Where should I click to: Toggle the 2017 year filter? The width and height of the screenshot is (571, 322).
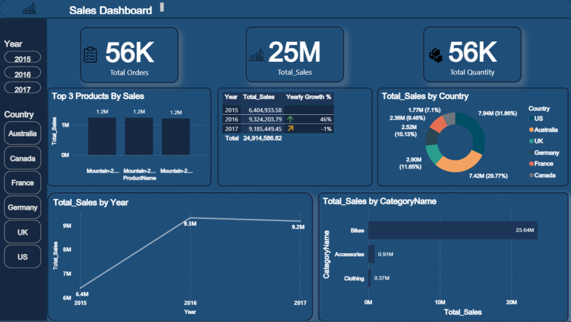[x=23, y=89]
